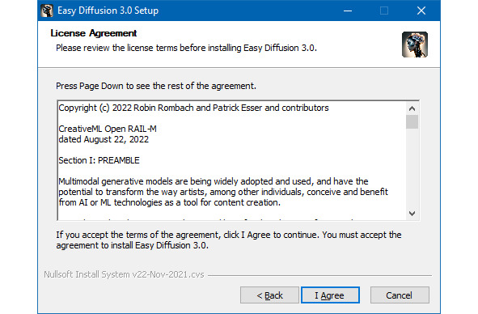The image size is (478, 314).
Task: Click the License Agreement heading
Action: point(94,33)
